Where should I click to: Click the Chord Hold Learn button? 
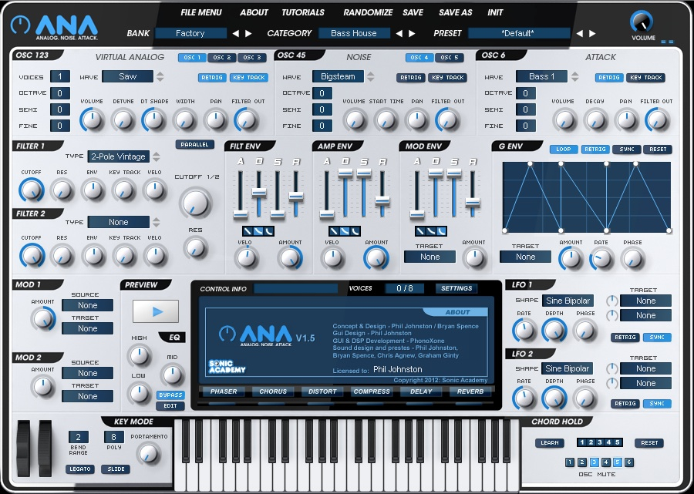tap(549, 443)
